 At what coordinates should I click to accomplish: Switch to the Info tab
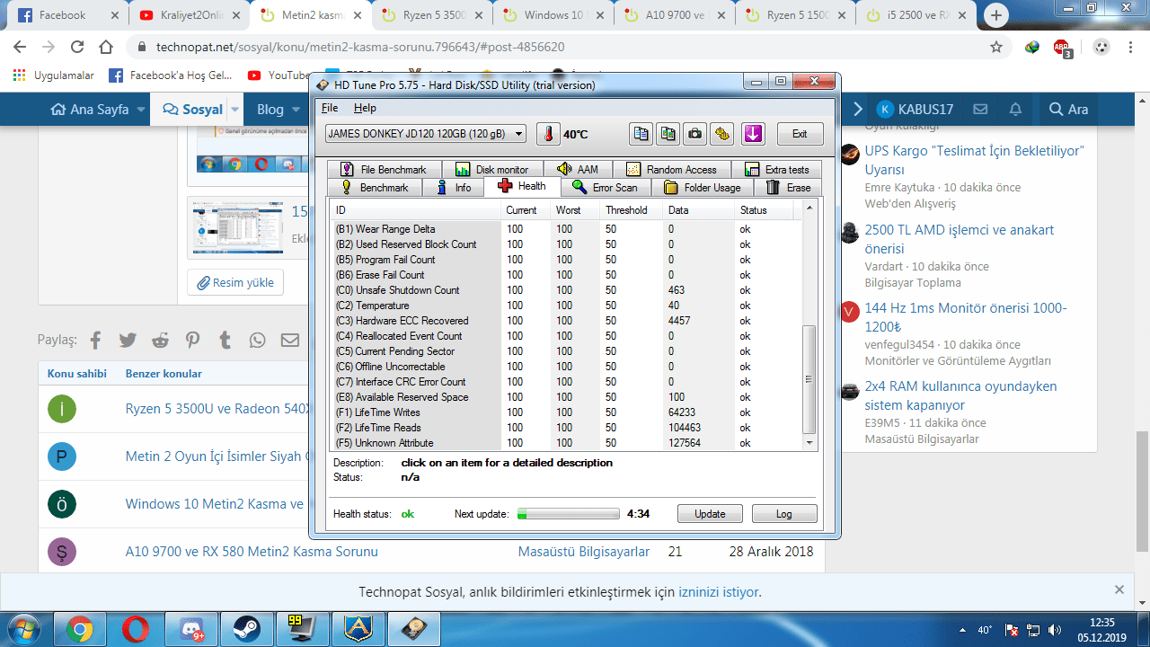(x=453, y=188)
